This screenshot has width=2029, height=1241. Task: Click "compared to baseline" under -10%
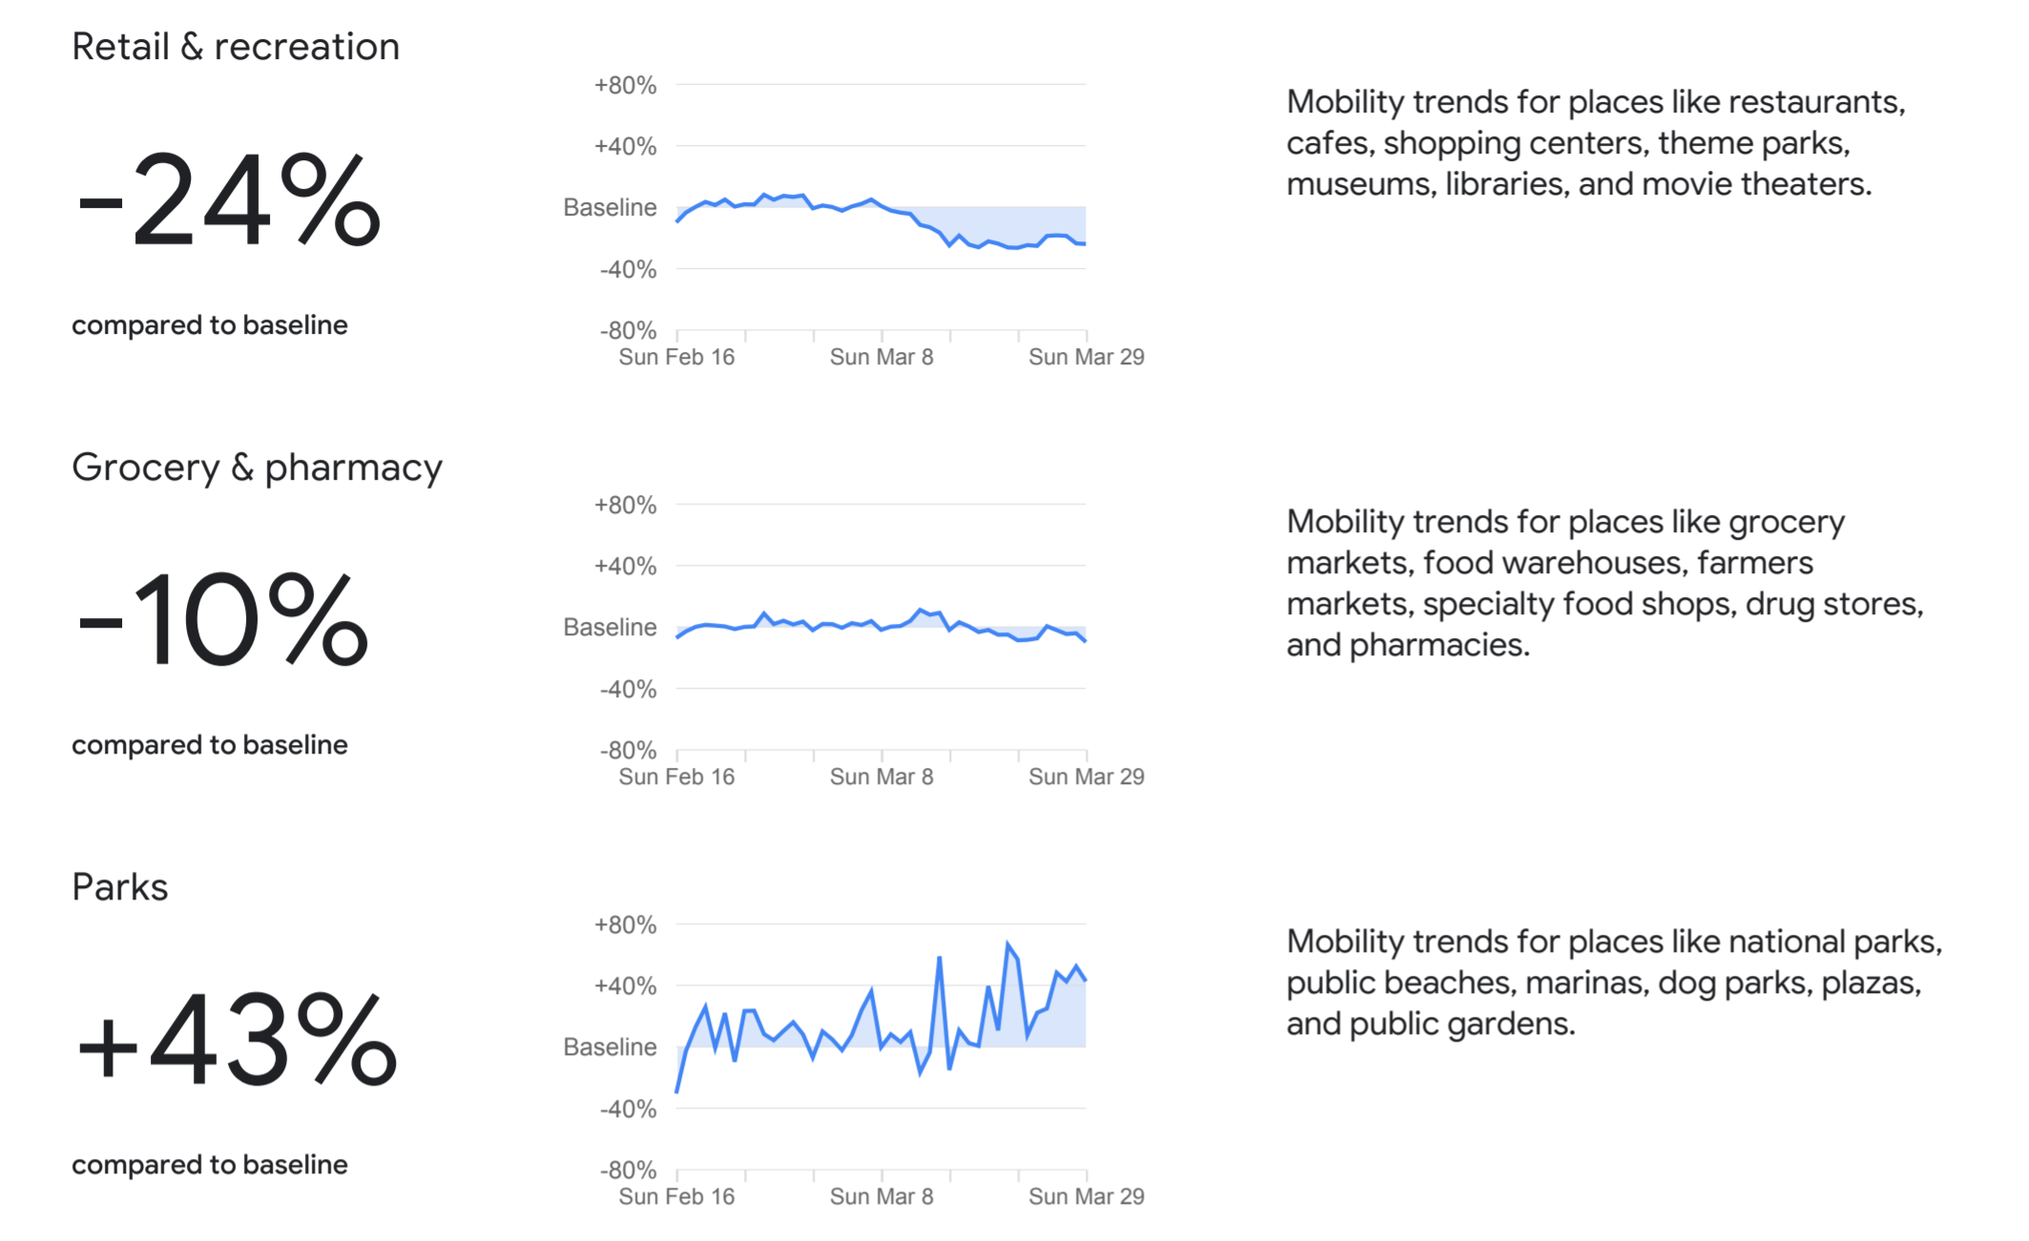click(x=210, y=745)
